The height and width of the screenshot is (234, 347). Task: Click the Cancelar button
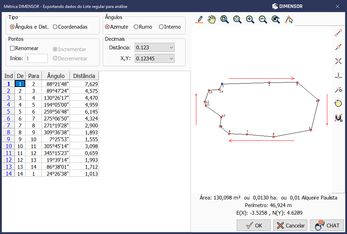290,225
